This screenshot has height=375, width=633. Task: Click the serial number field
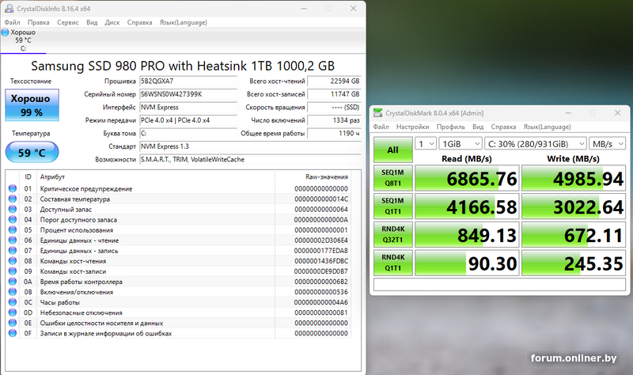point(187,94)
